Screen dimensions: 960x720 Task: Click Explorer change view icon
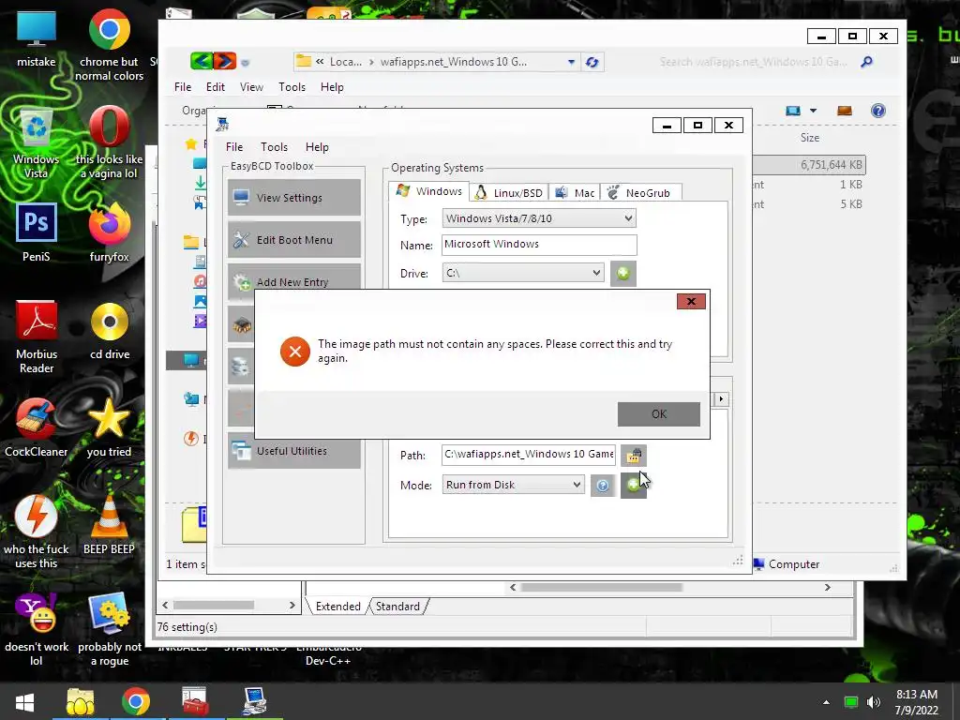[793, 111]
